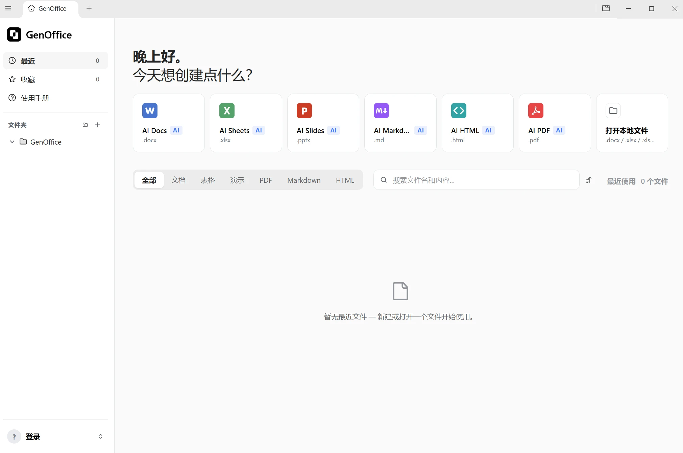Focus the 搜索文件名和内容 search field
683x453 pixels.
477,180
